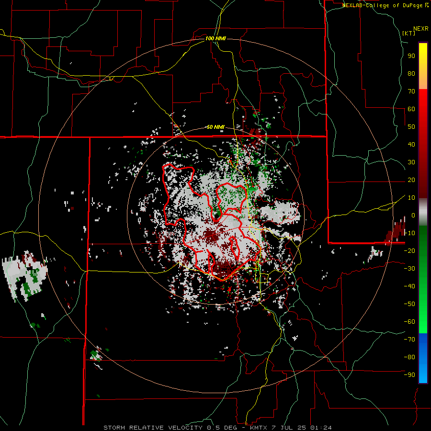Click the 50 NMI range ring label
The image size is (431, 431).
point(215,127)
